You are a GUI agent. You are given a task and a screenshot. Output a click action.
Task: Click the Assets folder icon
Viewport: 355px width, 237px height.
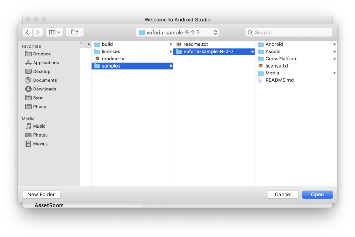pyautogui.click(x=261, y=52)
